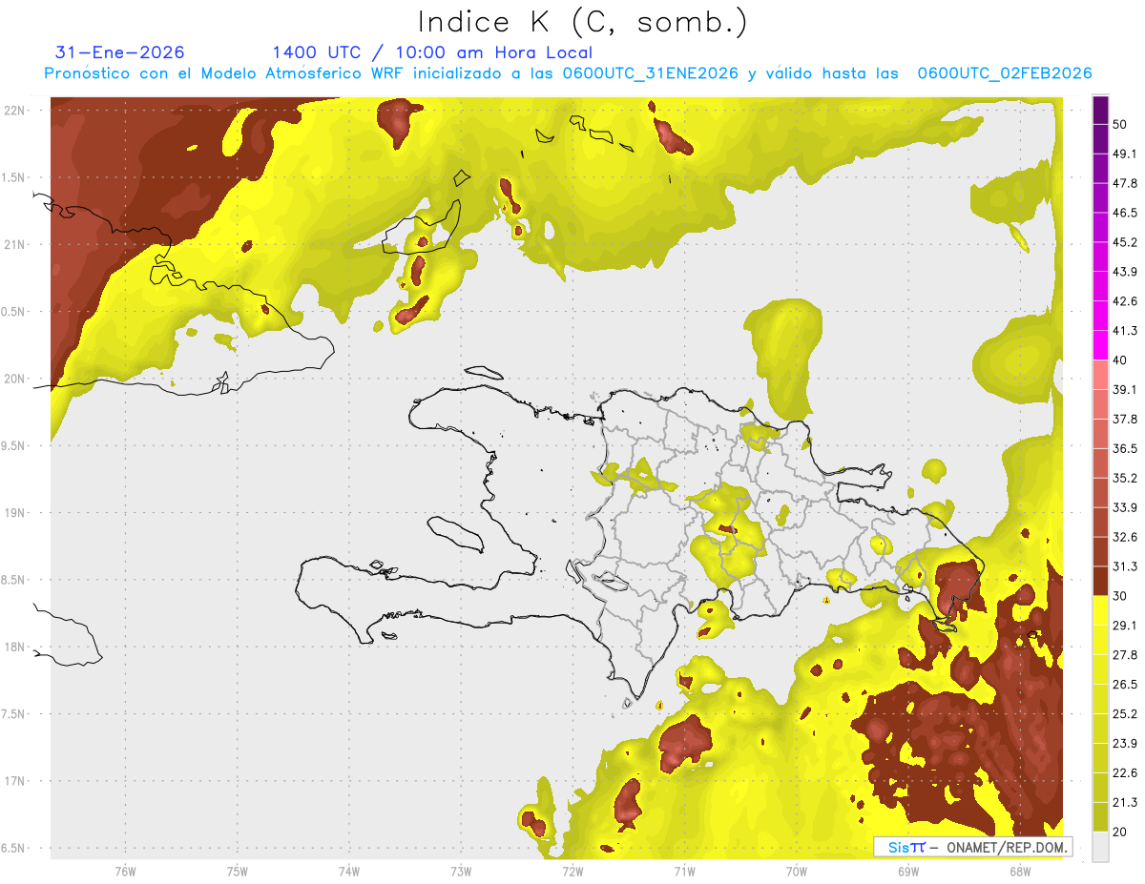Image resolution: width=1145 pixels, height=884 pixels.
Task: Click the color bar value 25.2
Action: click(x=1125, y=714)
